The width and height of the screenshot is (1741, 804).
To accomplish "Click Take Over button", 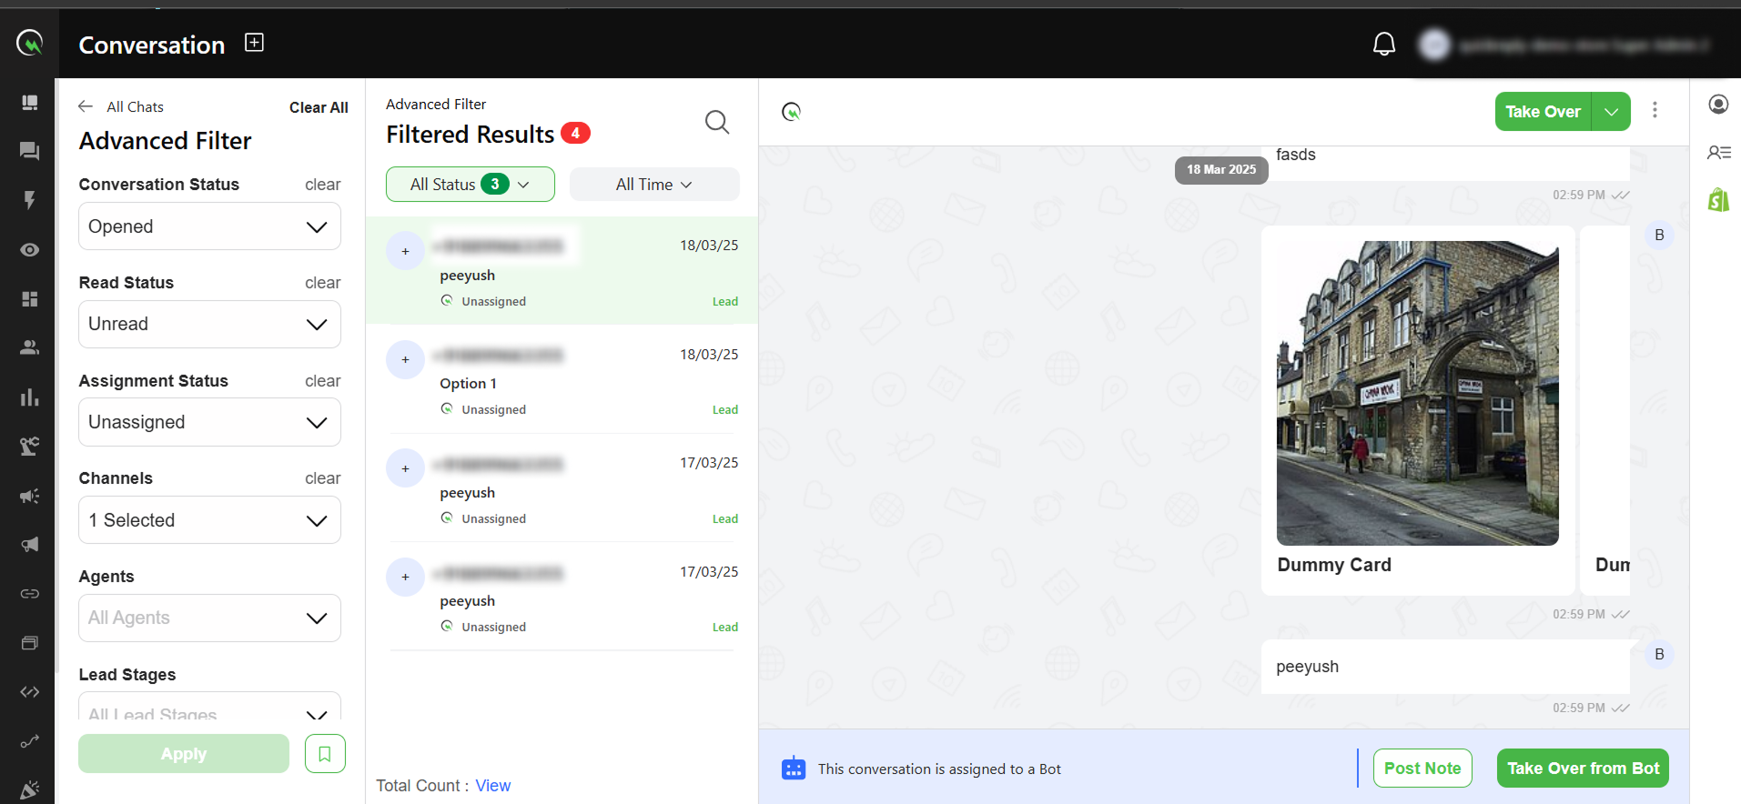I will pos(1544,112).
